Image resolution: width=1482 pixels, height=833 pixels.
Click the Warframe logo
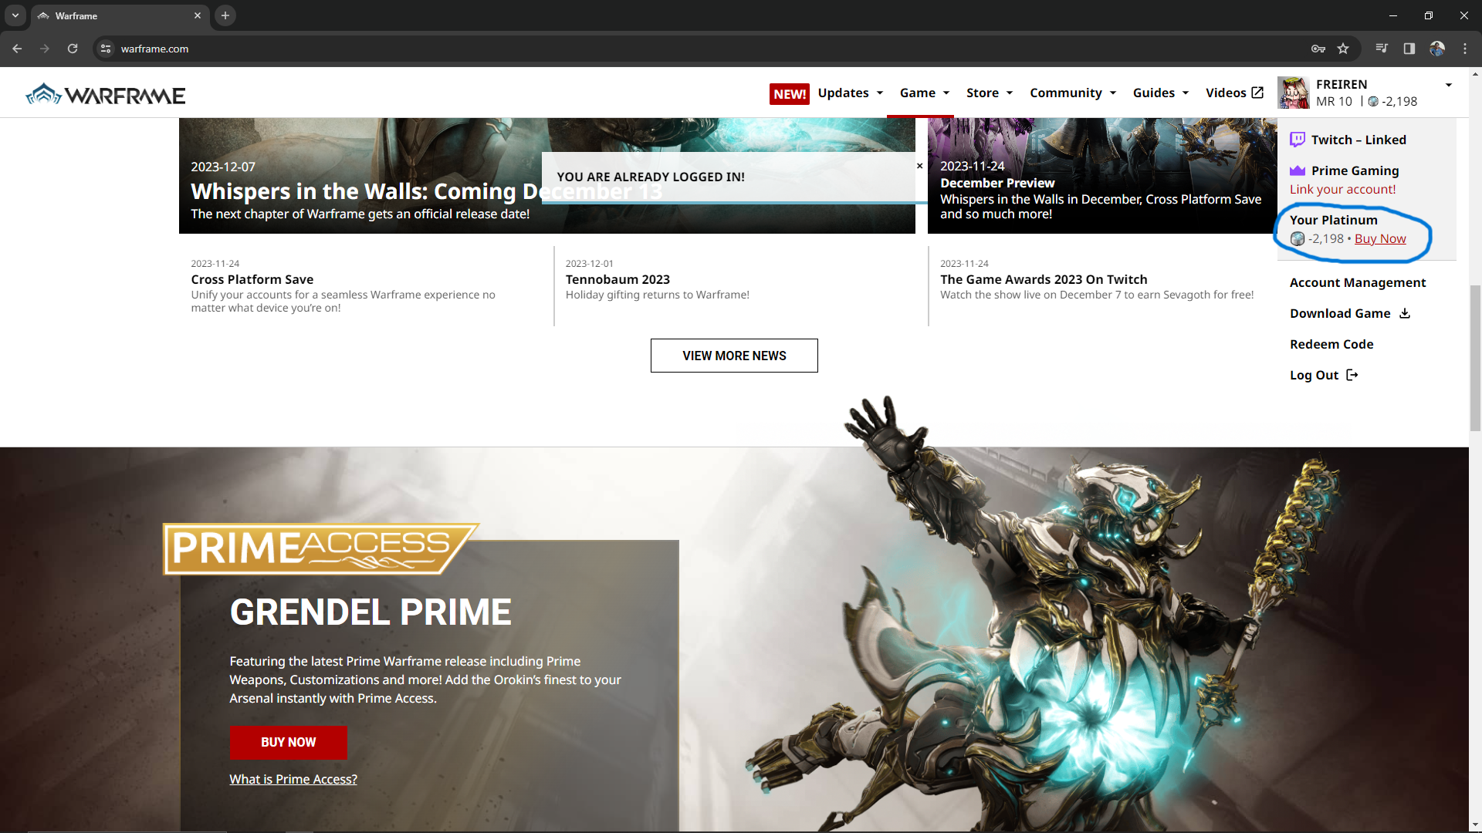click(x=106, y=94)
